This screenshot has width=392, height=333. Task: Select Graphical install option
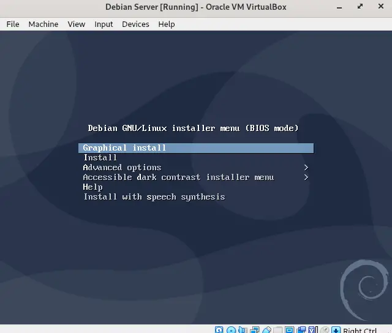click(196, 148)
